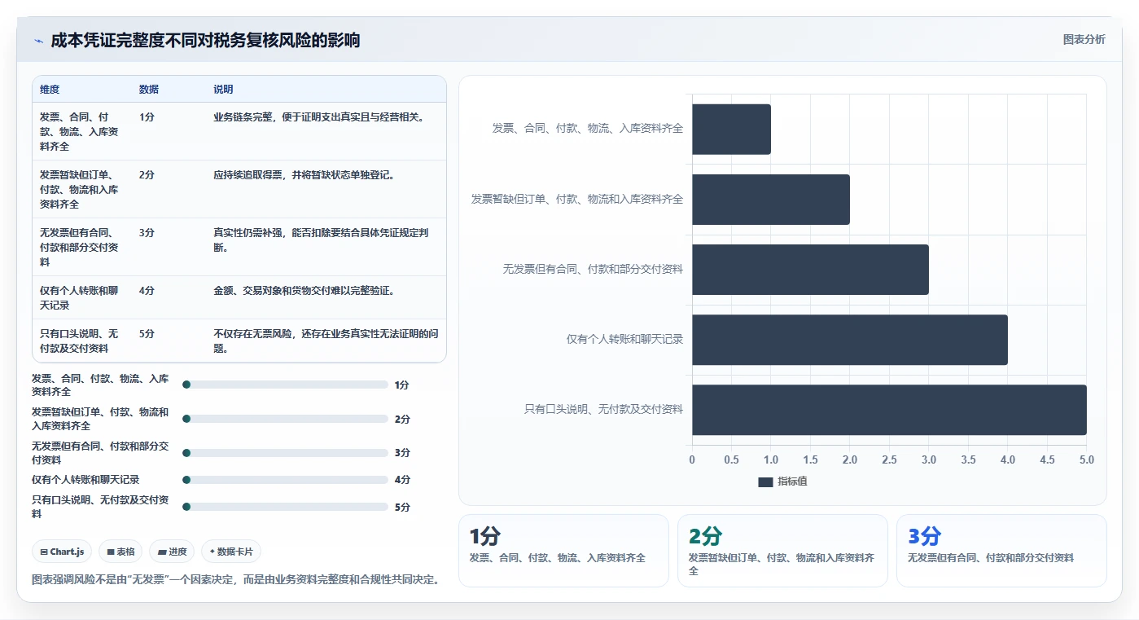This screenshot has height=620, width=1139.
Task: Click the 指标值 legend text
Action: coord(792,481)
